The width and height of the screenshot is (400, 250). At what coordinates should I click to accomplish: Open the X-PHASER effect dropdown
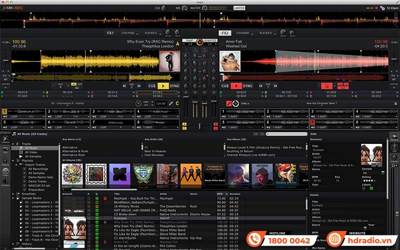tap(244, 33)
